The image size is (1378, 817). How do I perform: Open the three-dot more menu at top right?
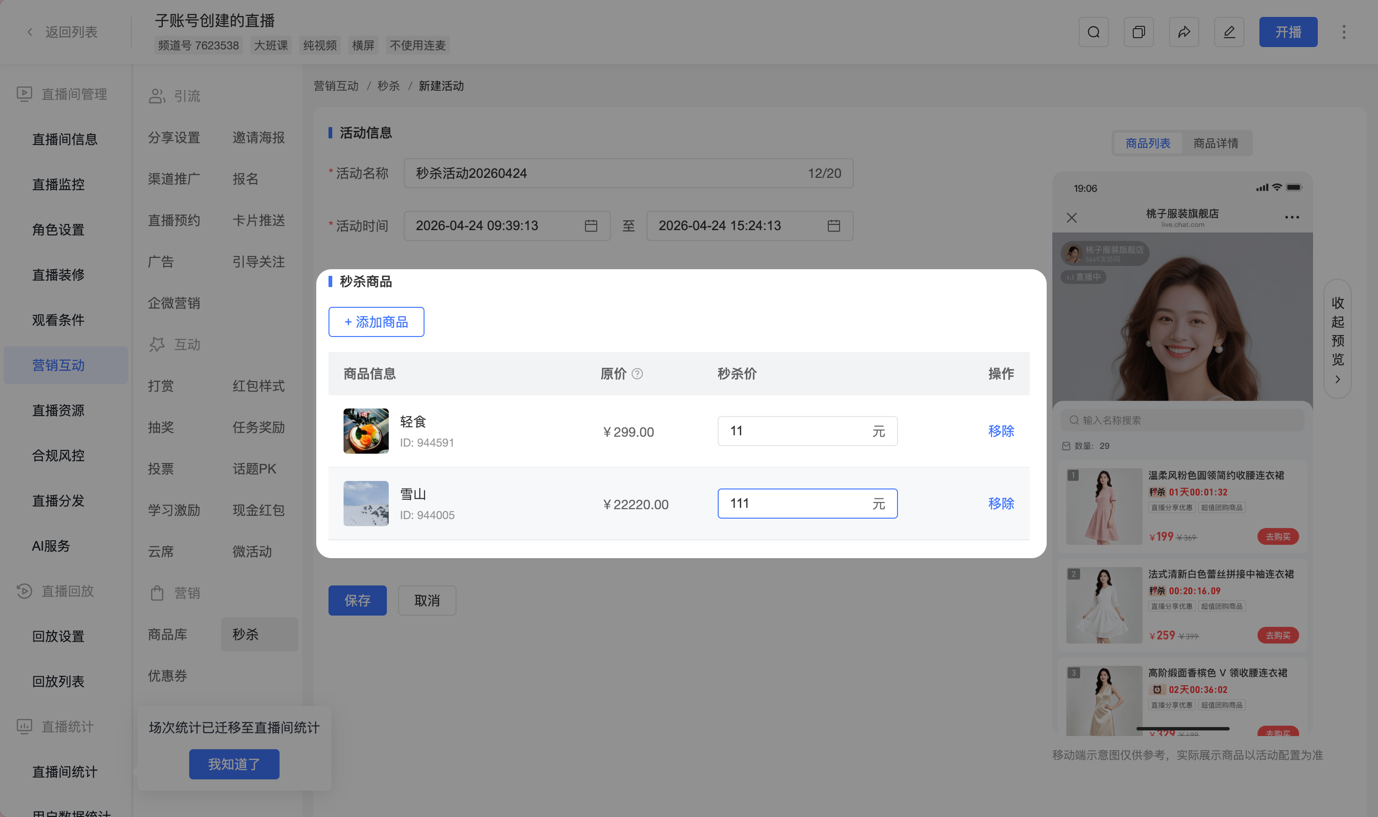1343,32
